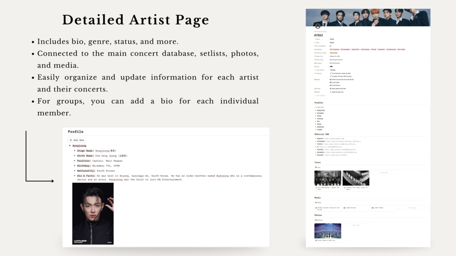Select the Media view tab under Media
Viewport: 456px width, 256px height.
pos(318,203)
